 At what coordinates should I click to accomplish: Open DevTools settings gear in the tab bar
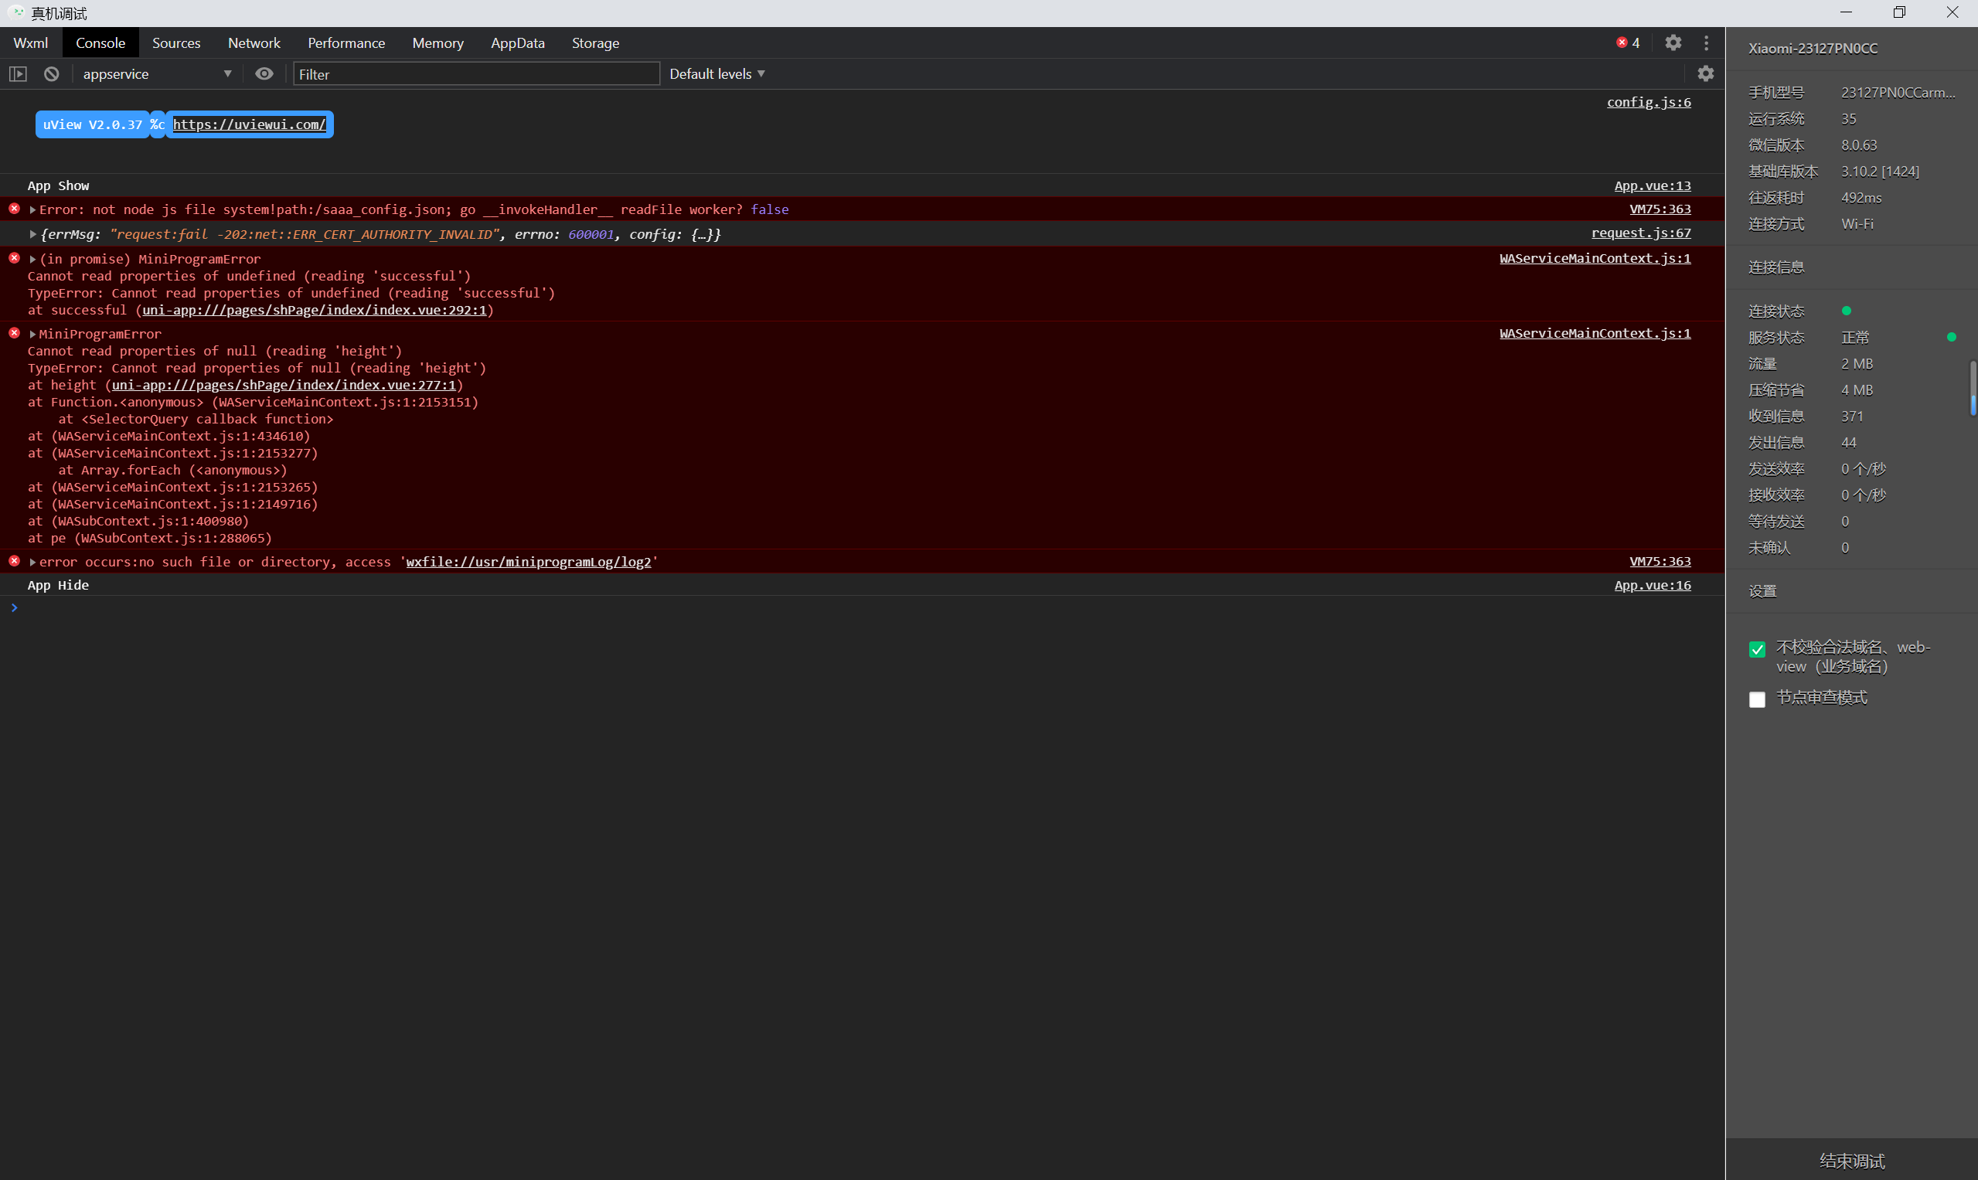1673,43
